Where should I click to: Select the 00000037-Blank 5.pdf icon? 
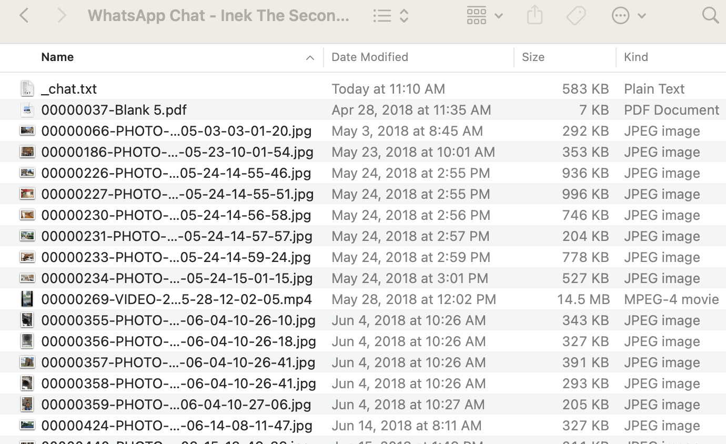(x=27, y=110)
